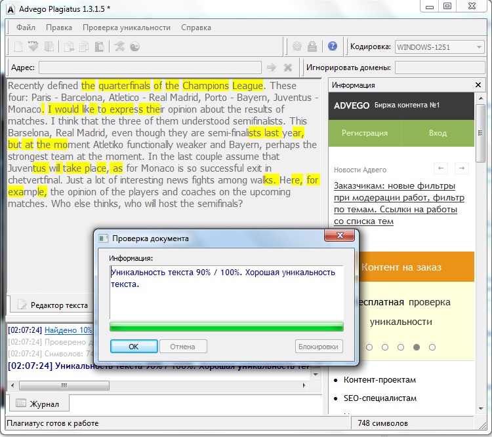Screen dimensions: 492x437
Task: Click the log's horizontal scroll left arrow
Action: click(x=12, y=385)
